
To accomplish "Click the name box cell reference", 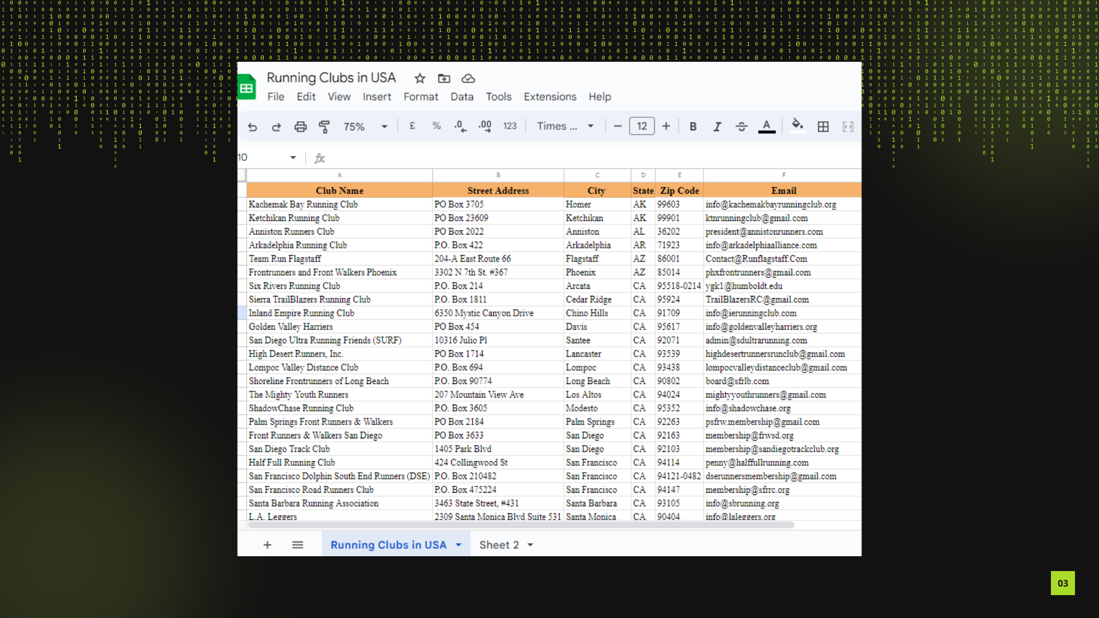I will [262, 157].
